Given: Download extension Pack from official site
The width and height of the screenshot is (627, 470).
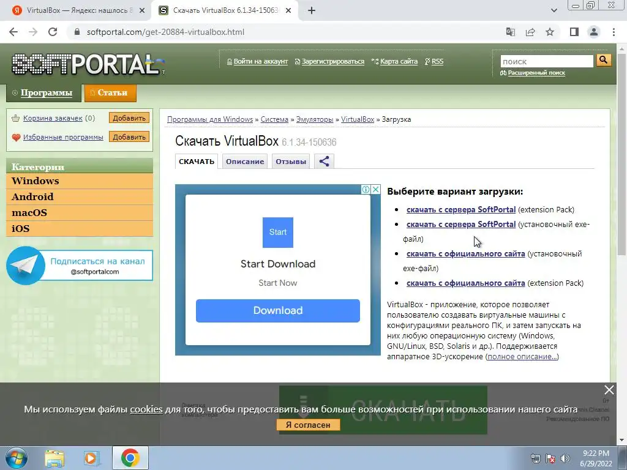Looking at the screenshot, I should (x=466, y=283).
